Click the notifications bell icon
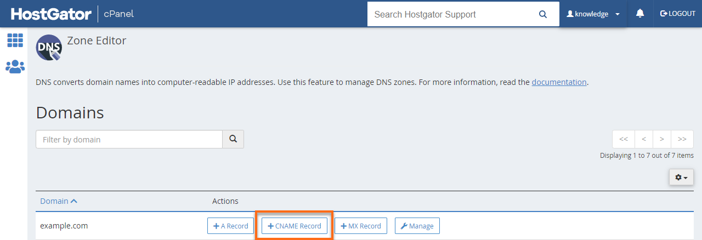702x240 pixels. [640, 14]
